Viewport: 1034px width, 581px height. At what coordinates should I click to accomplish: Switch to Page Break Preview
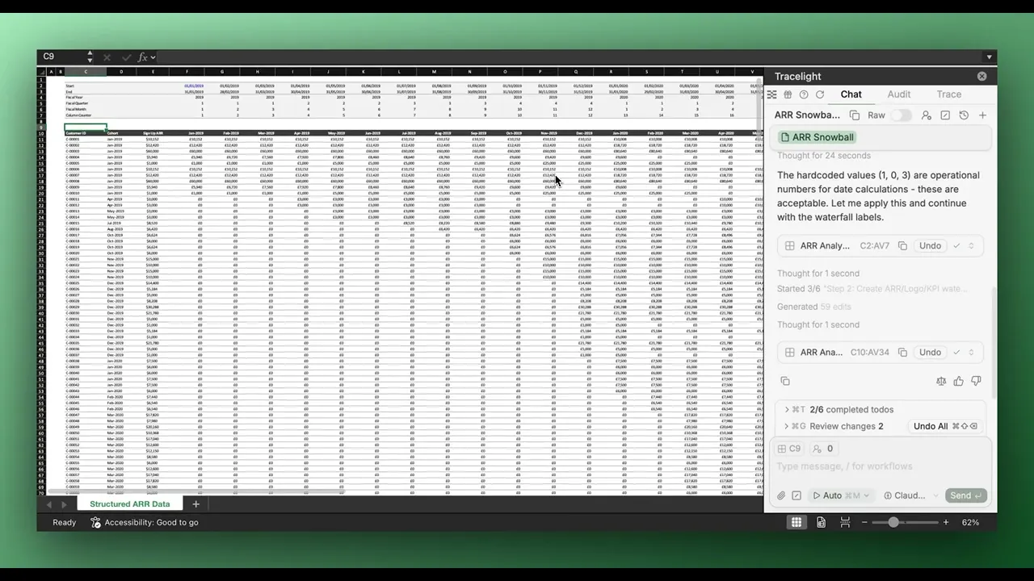click(x=845, y=523)
